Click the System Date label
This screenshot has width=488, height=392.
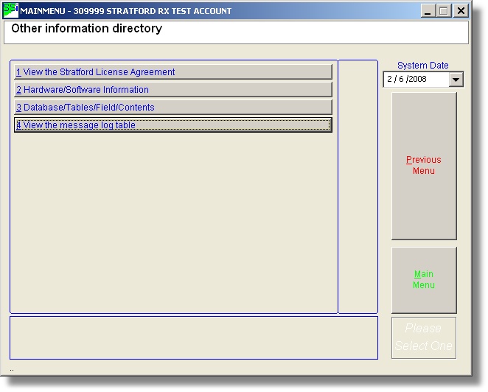click(423, 66)
